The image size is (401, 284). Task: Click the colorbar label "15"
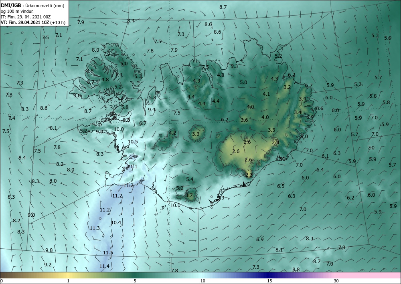point(269,281)
